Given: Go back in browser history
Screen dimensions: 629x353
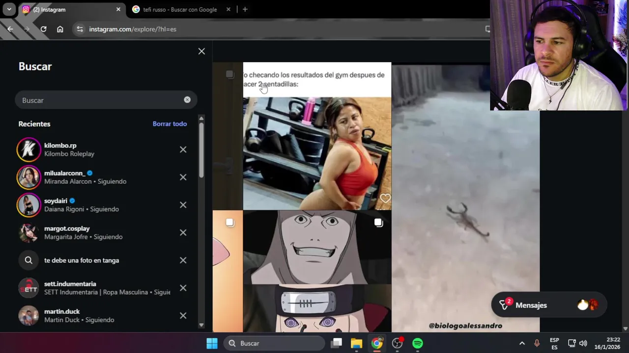Looking at the screenshot, I should click(10, 29).
